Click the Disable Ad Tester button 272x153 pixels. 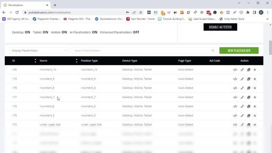220,27
